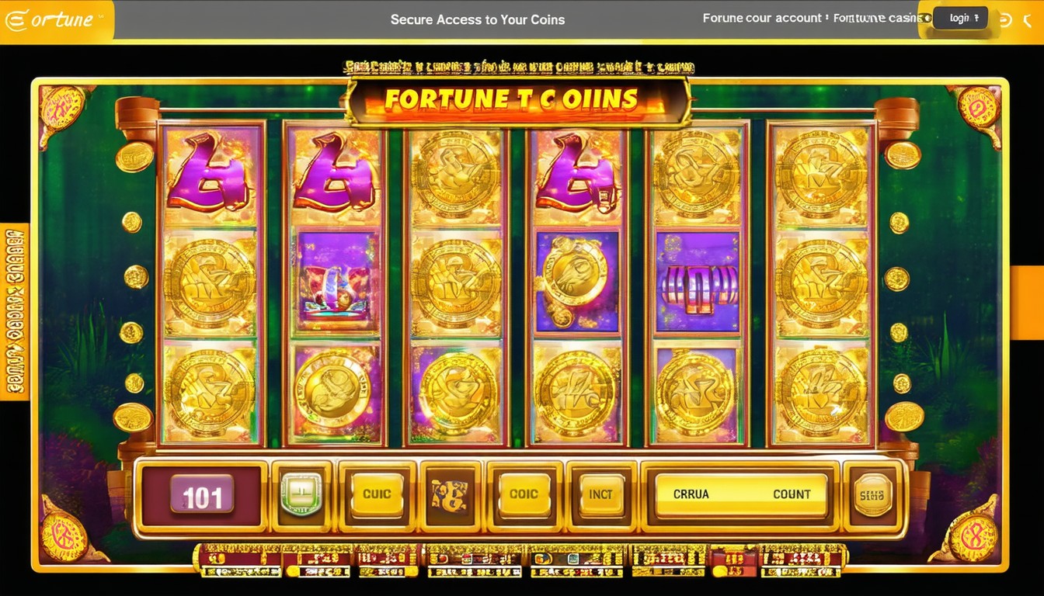
Task: Select the symbol tile between CUIC and COIC
Action: pos(449,495)
